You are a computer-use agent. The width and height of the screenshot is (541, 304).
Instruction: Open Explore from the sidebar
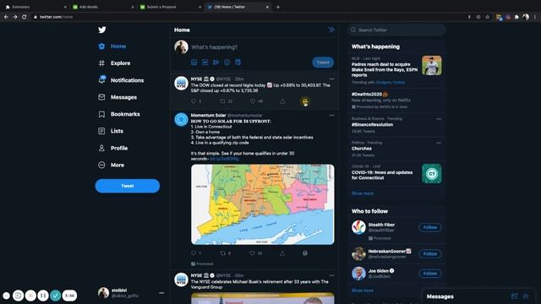(114, 63)
